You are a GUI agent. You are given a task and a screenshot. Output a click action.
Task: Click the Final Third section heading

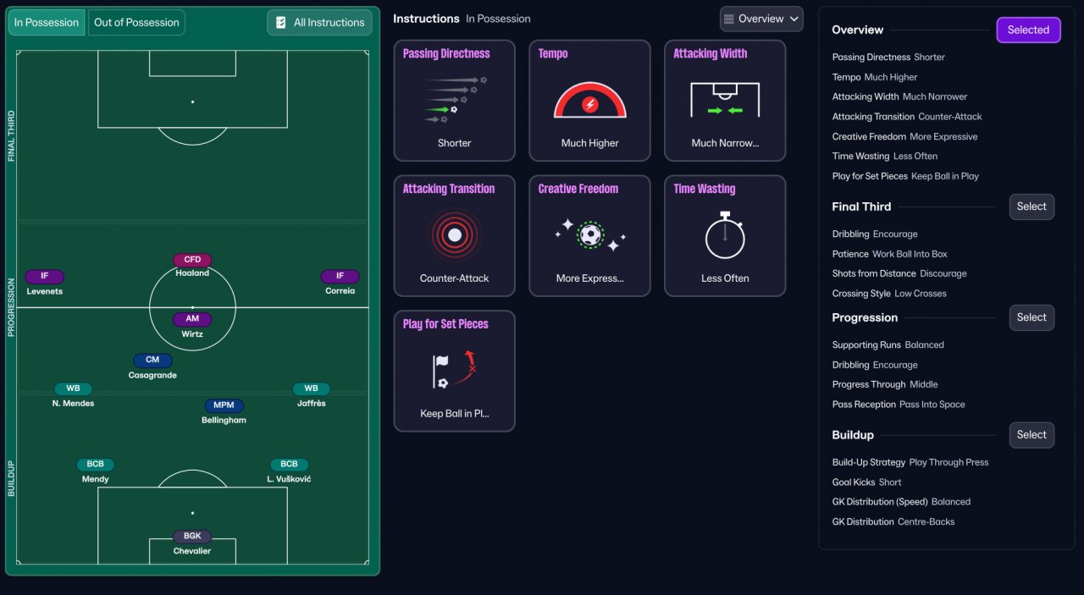tap(861, 207)
